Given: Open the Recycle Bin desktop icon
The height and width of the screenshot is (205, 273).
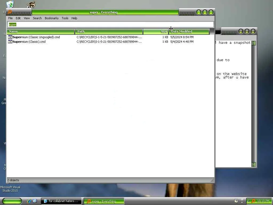Looking at the screenshot, I should [x=10, y=4].
